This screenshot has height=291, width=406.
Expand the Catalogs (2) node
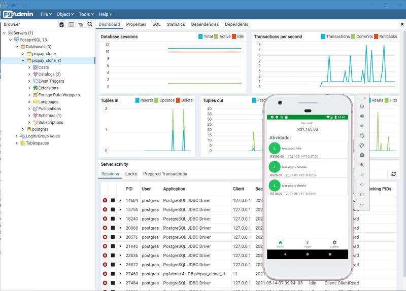pyautogui.click(x=29, y=74)
